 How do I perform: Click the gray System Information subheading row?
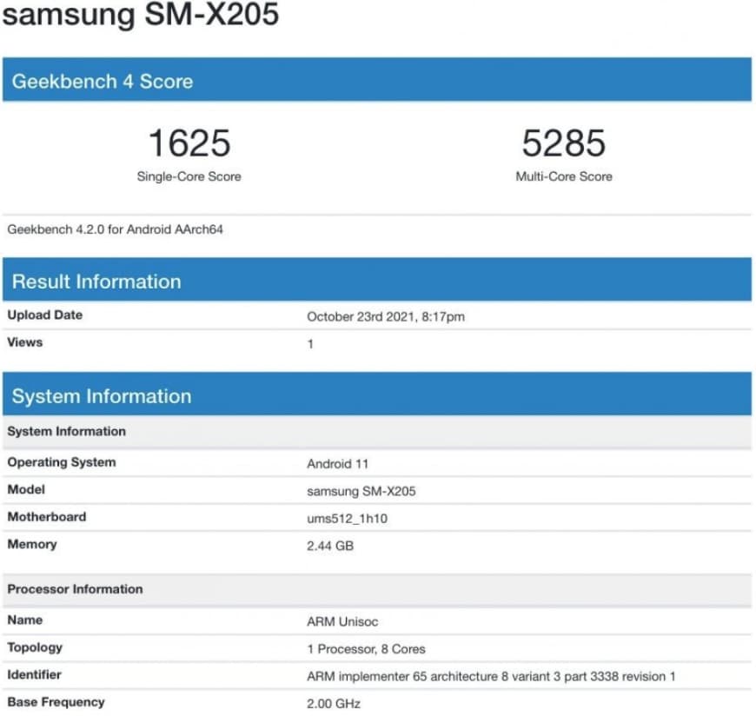[x=377, y=432]
